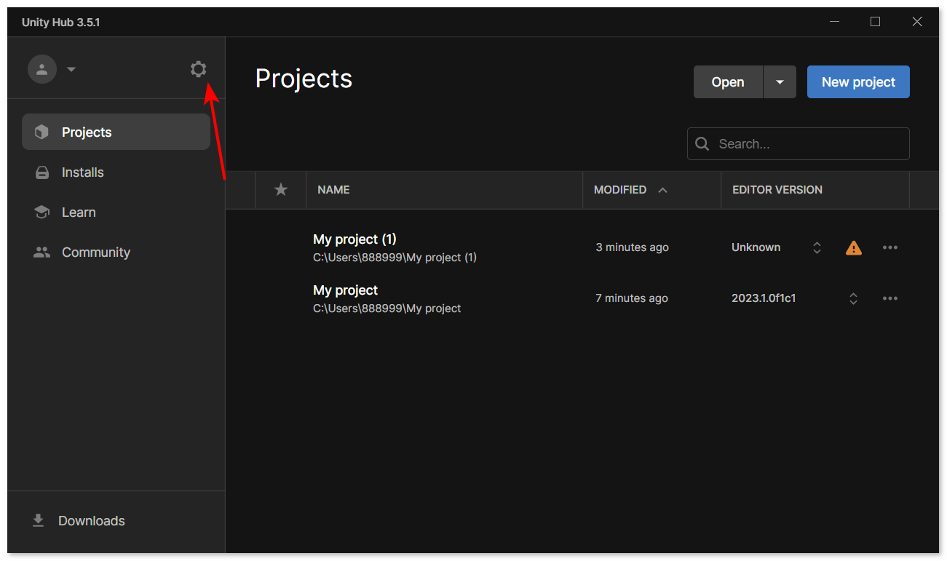The width and height of the screenshot is (947, 561).
Task: Change editor version for 2023.1.0f1c1 project
Action: (x=853, y=298)
